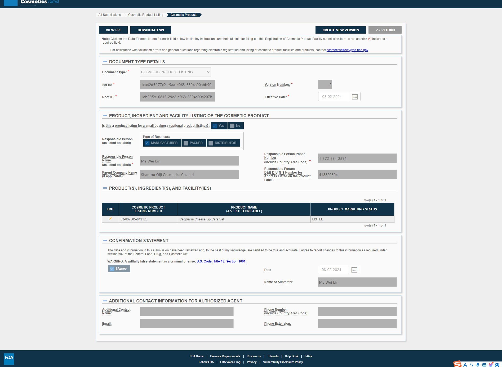Click the Sogou input method logo
Viewport: 502px width, 367px height.
point(457,364)
